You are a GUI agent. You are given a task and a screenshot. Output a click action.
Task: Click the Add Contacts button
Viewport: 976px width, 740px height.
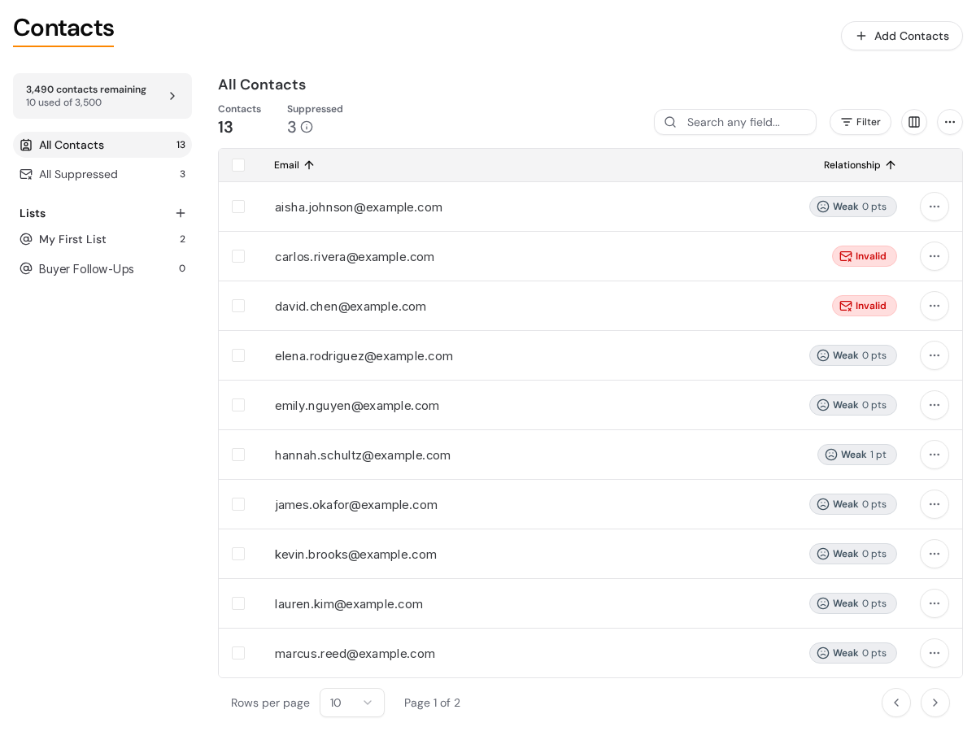[902, 36]
